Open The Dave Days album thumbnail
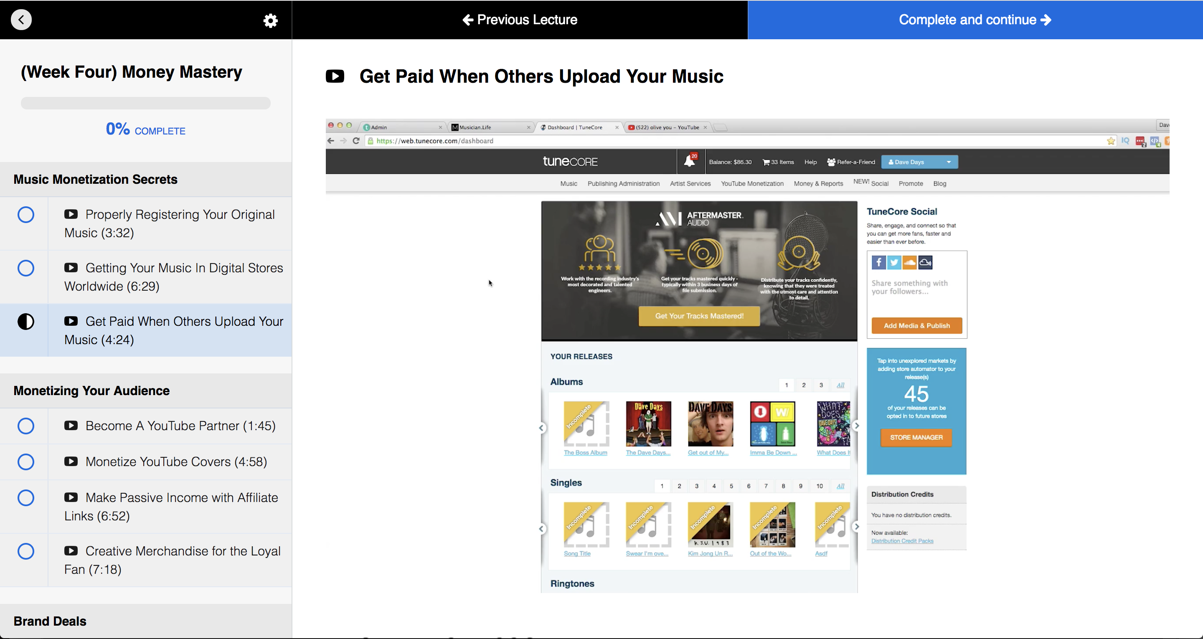The height and width of the screenshot is (639, 1203). pos(648,423)
